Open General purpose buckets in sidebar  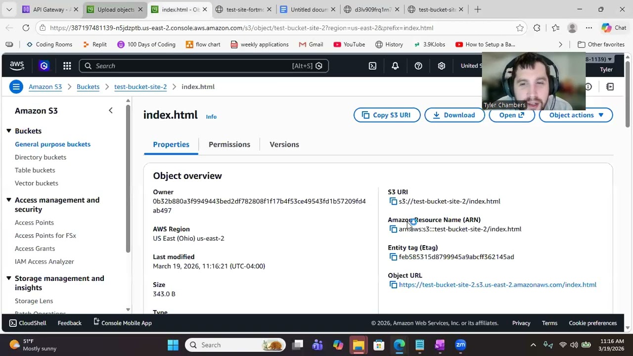click(52, 144)
